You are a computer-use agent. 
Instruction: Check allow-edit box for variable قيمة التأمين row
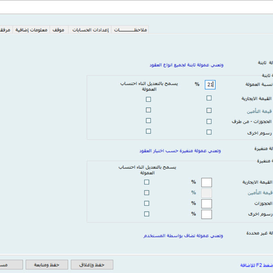[x=147, y=193]
